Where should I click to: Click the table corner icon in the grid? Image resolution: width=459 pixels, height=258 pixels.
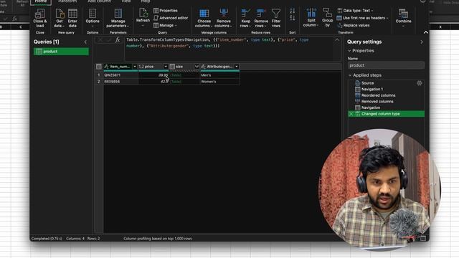point(99,67)
